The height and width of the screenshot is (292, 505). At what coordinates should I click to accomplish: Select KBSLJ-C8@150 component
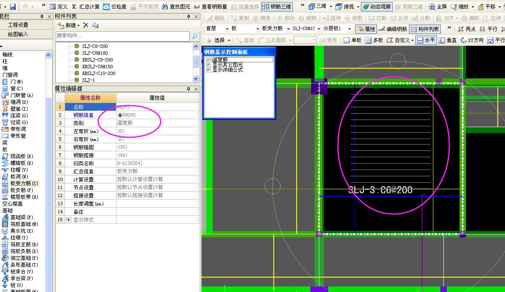coord(97,67)
